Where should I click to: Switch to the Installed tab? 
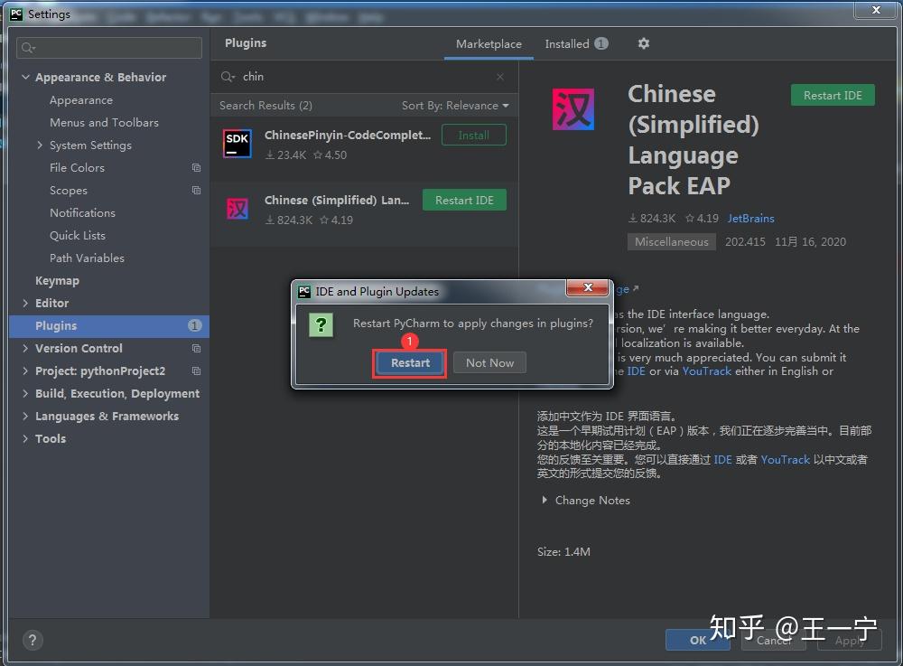(x=576, y=43)
